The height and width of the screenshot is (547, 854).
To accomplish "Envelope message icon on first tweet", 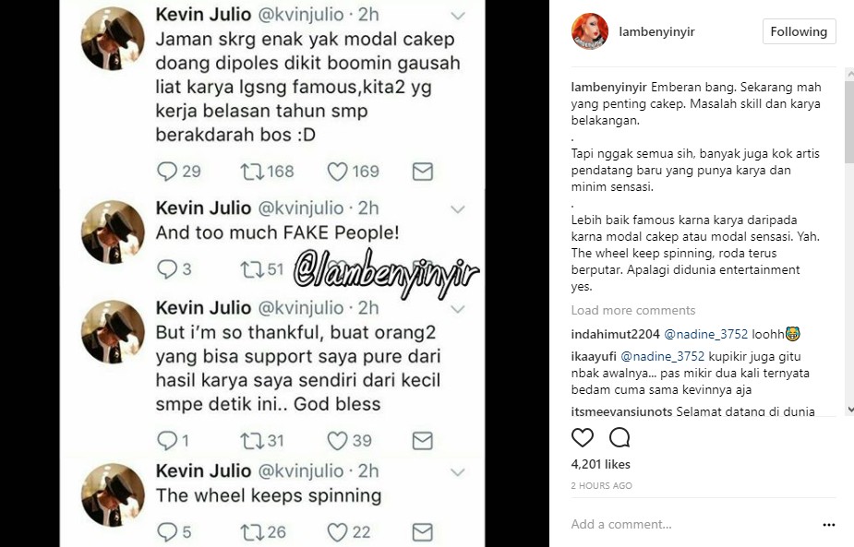I will 423,172.
